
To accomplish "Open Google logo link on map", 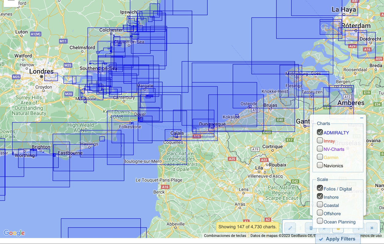I will coord(14,233).
